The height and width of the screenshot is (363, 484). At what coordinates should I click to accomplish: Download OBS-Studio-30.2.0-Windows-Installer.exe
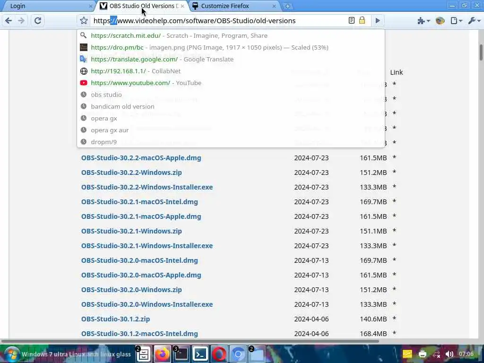click(147, 304)
